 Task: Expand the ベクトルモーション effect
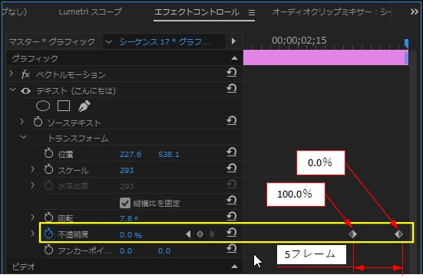12,74
